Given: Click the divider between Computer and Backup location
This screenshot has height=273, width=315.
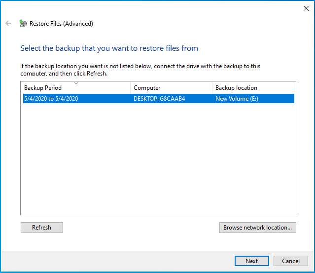Looking at the screenshot, I should (212, 88).
